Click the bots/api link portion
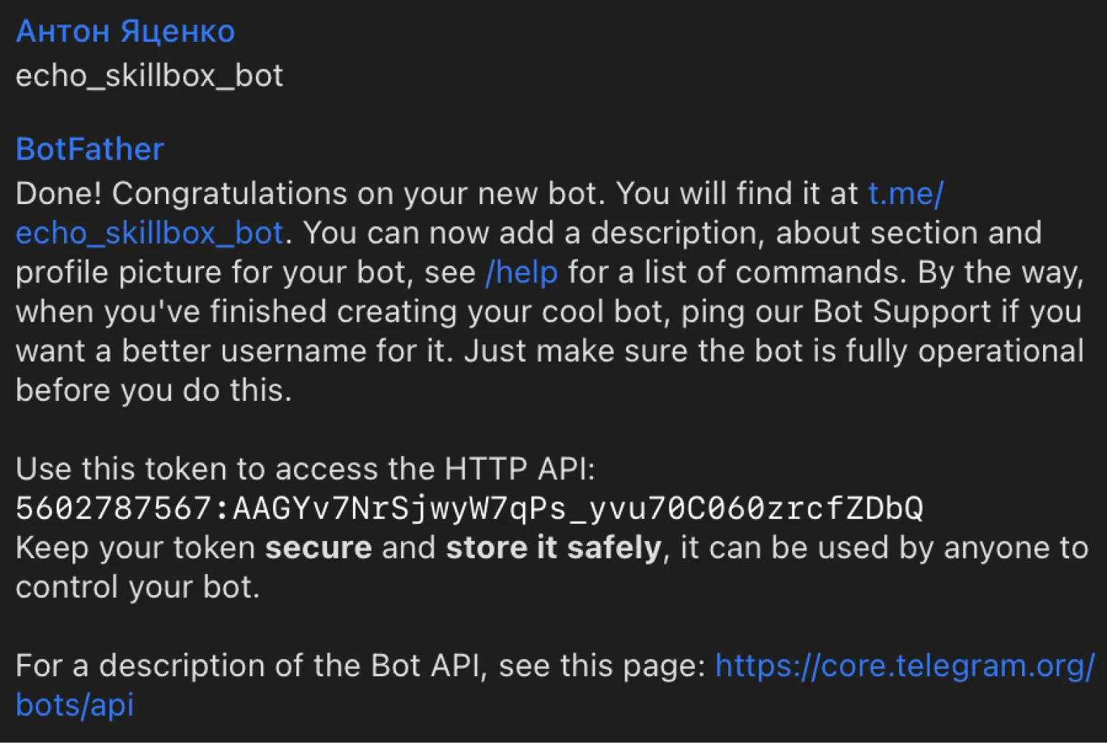This screenshot has width=1107, height=743. [75, 706]
